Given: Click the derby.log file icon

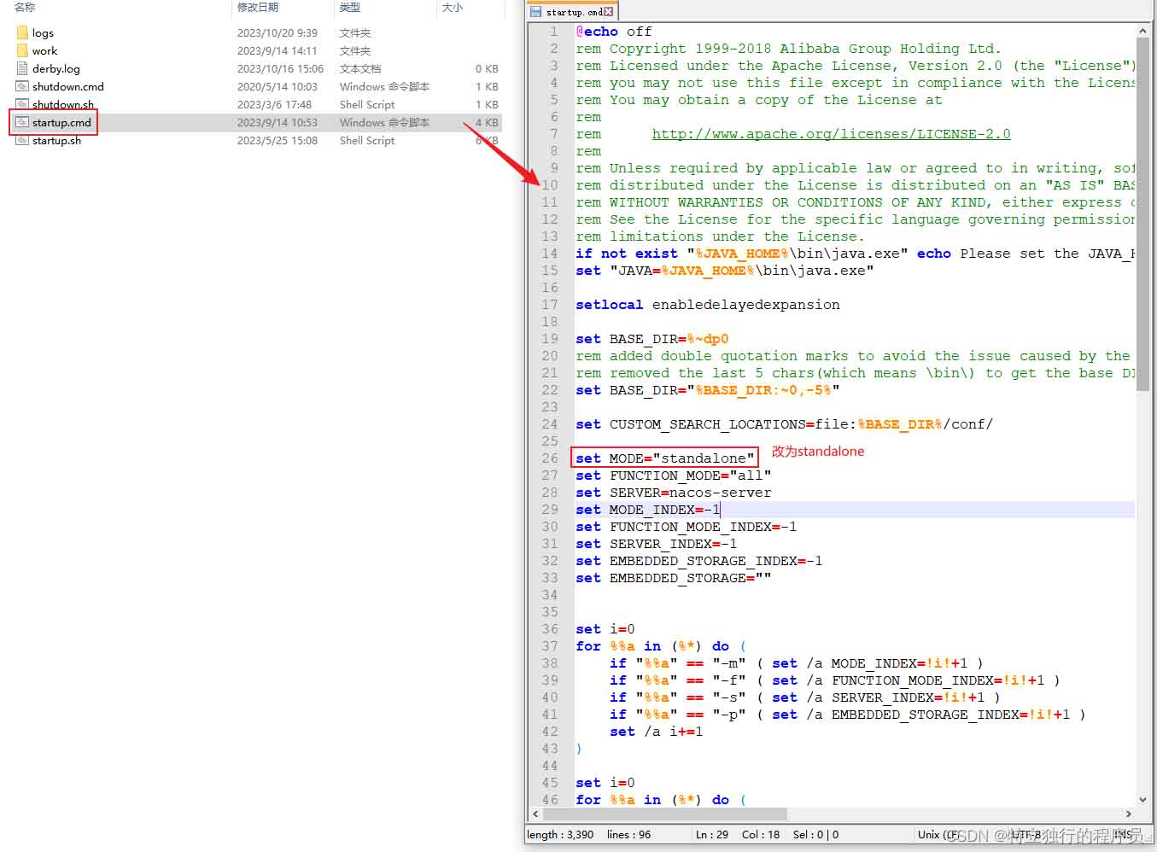Looking at the screenshot, I should pyautogui.click(x=22, y=68).
